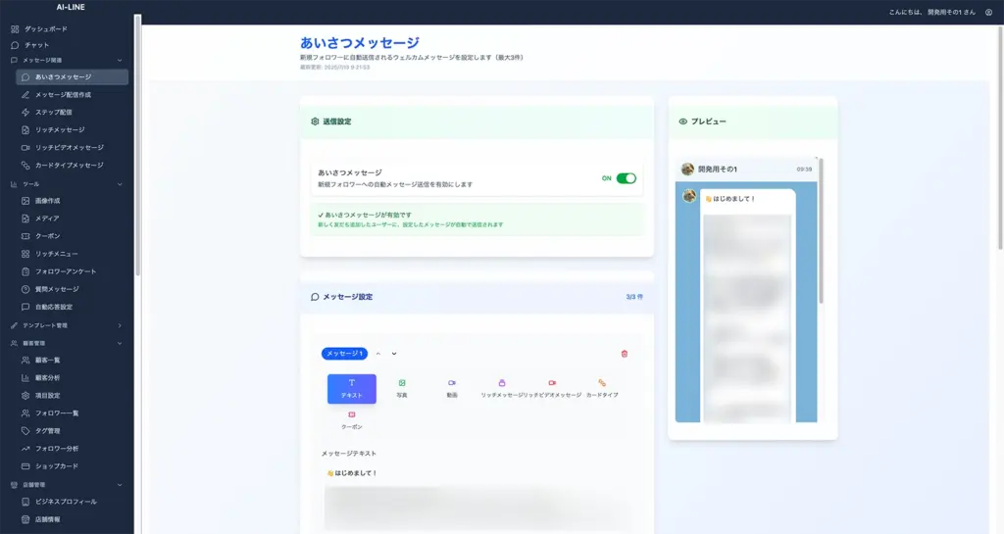Go to ステップ配信 in the sidebar
Image resolution: width=1004 pixels, height=534 pixels.
(54, 112)
